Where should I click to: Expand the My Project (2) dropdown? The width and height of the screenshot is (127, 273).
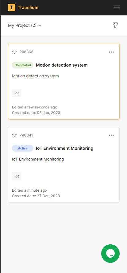[x=25, y=25]
